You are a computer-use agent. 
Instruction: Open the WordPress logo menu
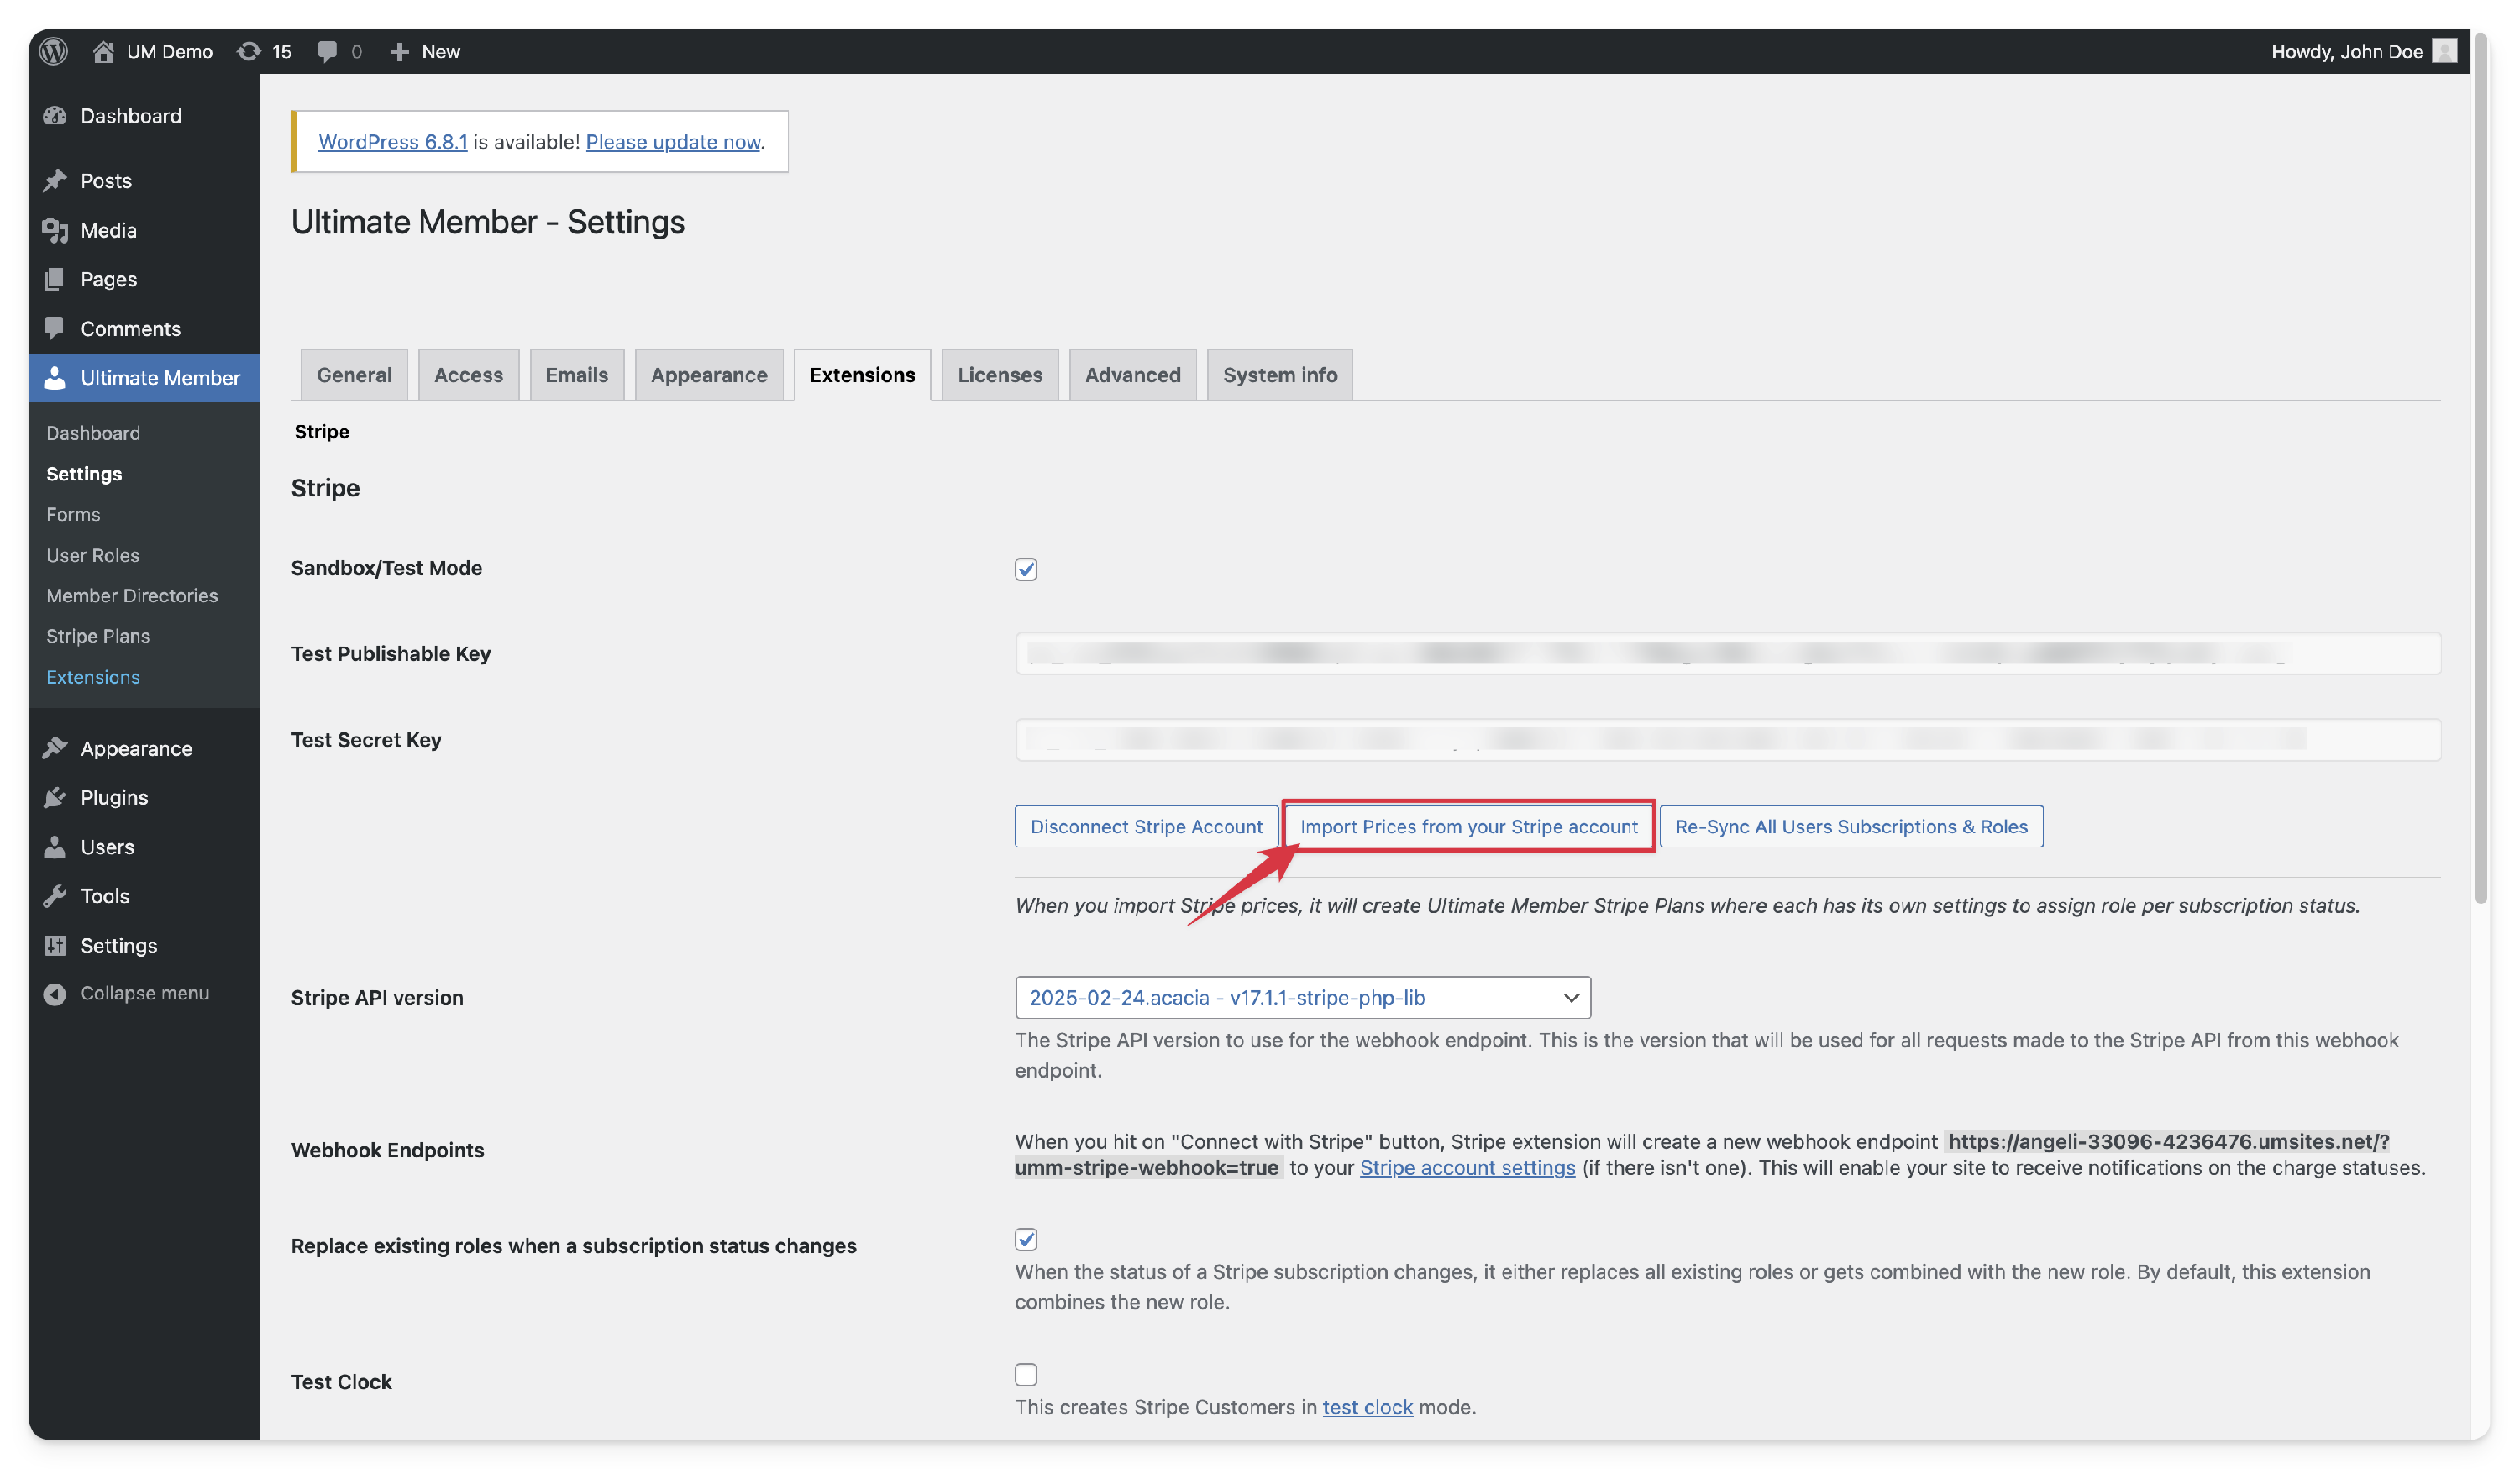(54, 51)
